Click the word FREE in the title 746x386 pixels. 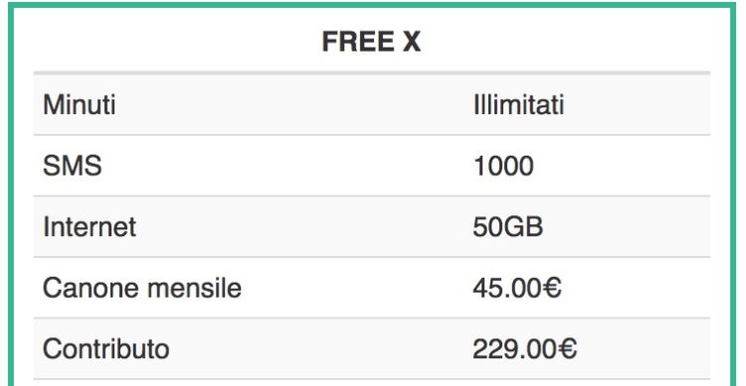point(358,42)
